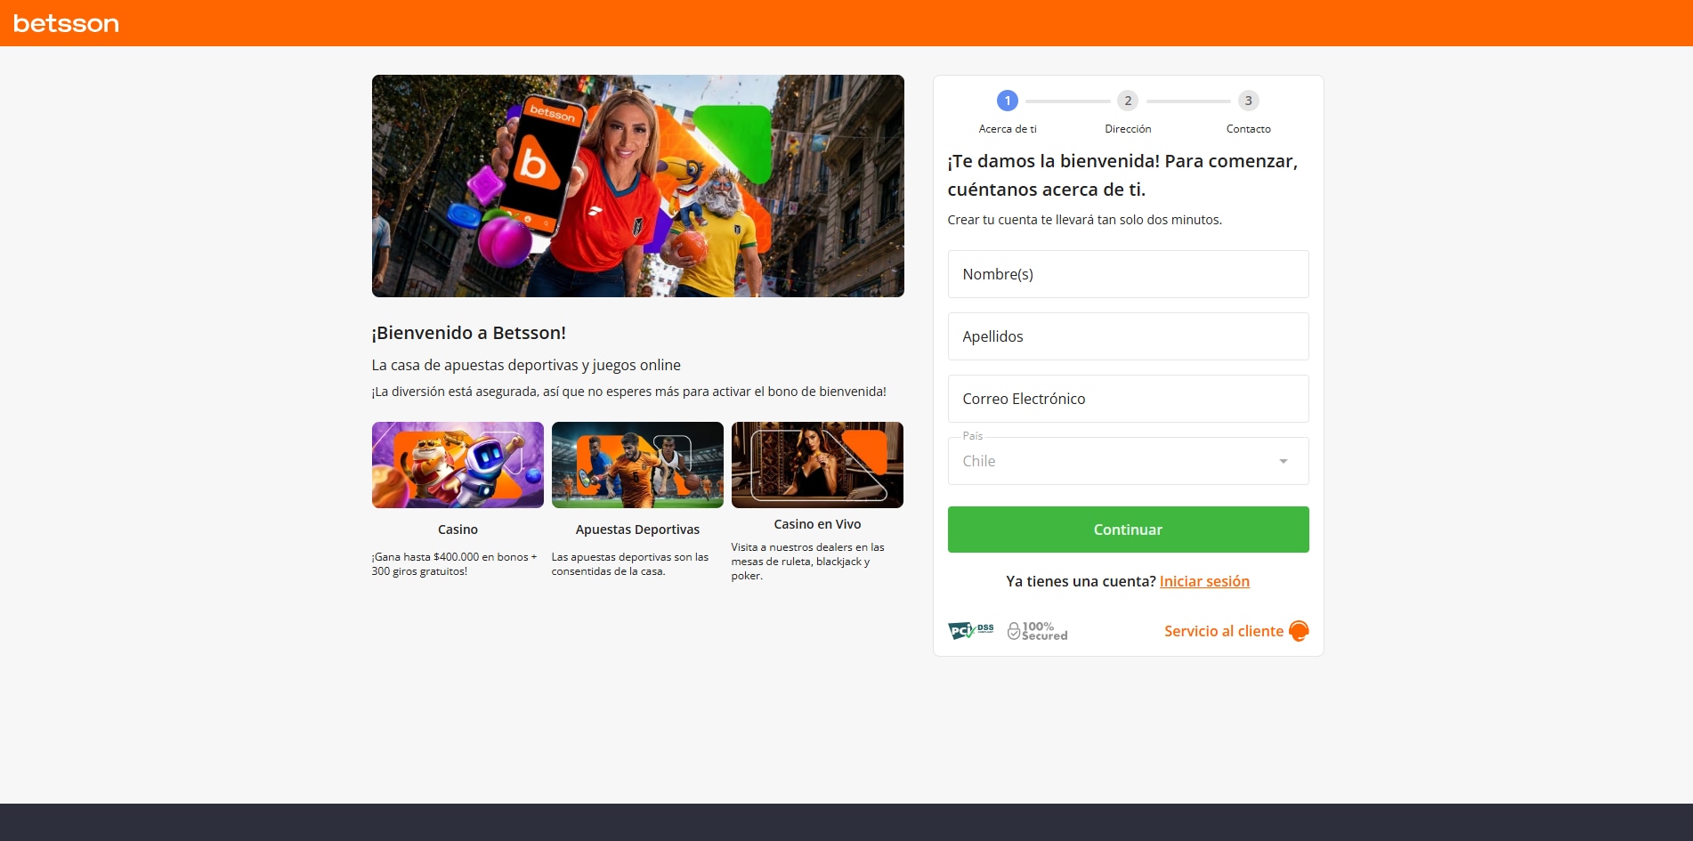Select step 2 Dirección circle

click(1128, 101)
